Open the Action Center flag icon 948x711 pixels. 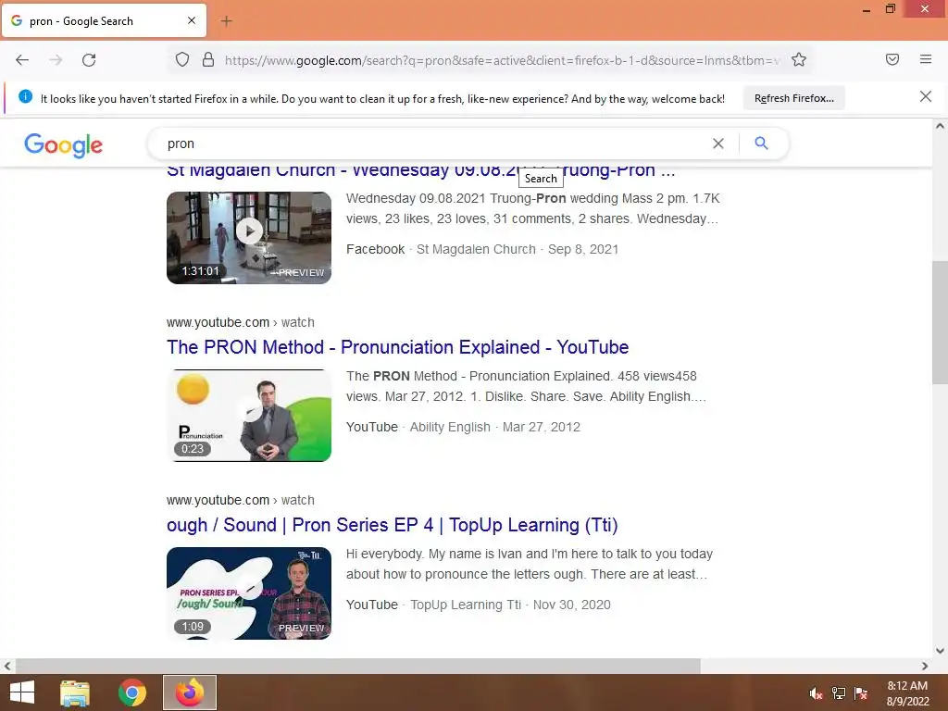click(x=861, y=693)
